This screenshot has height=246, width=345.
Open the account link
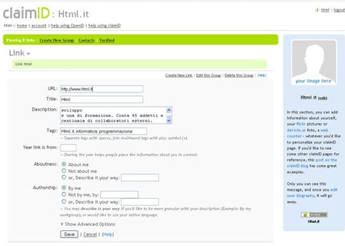pyautogui.click(x=39, y=26)
